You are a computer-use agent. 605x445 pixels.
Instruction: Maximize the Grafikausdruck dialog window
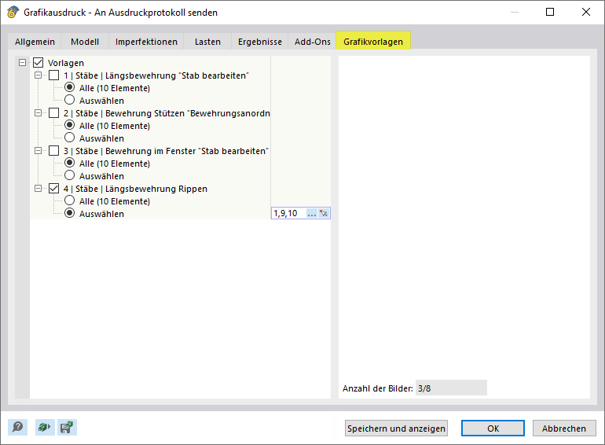click(x=550, y=12)
